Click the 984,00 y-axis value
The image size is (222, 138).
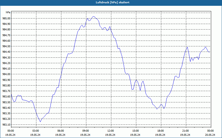[x=6, y=74]
